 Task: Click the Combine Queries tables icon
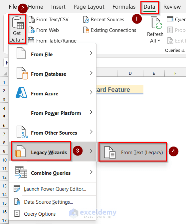21,172
